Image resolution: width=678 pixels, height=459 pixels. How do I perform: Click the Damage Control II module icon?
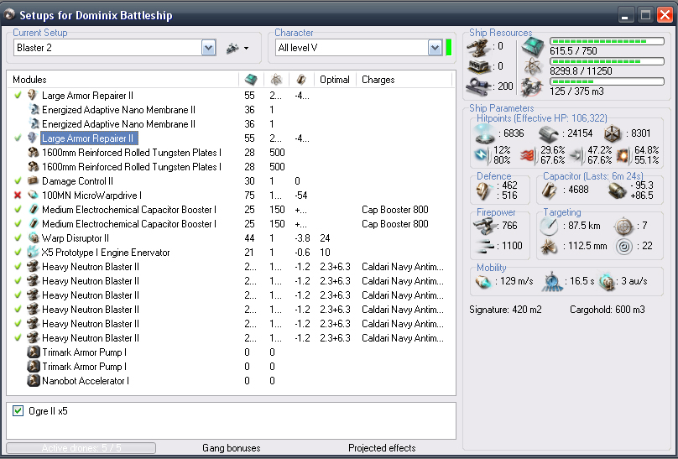[x=34, y=181]
